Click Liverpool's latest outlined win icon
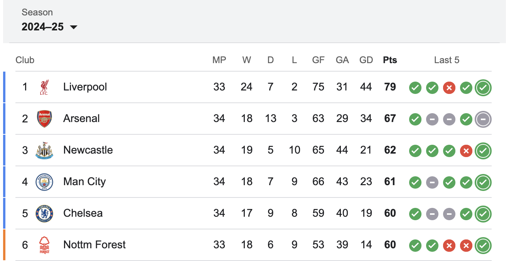This screenshot has width=509, height=261. (483, 88)
